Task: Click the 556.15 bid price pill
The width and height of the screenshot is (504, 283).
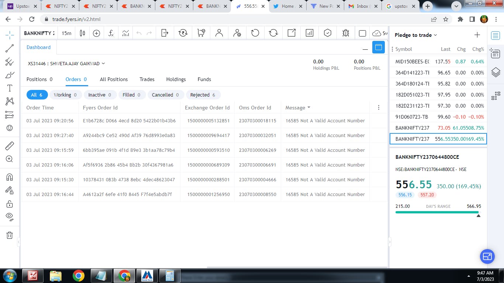Action: pos(405,195)
